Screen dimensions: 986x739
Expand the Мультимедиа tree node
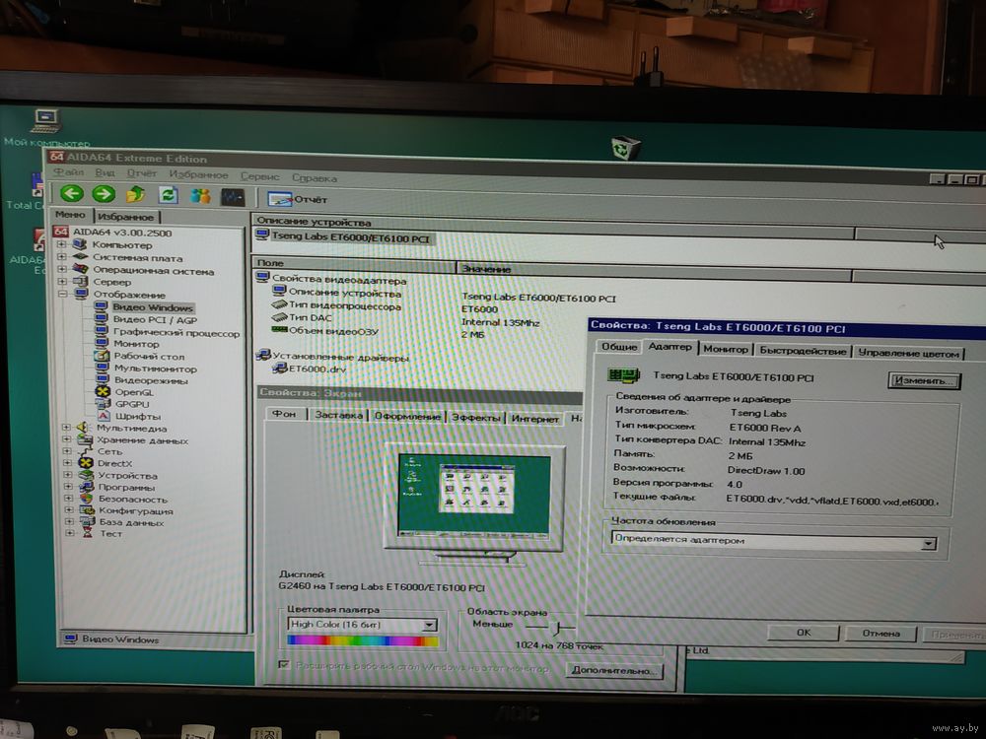[x=66, y=428]
